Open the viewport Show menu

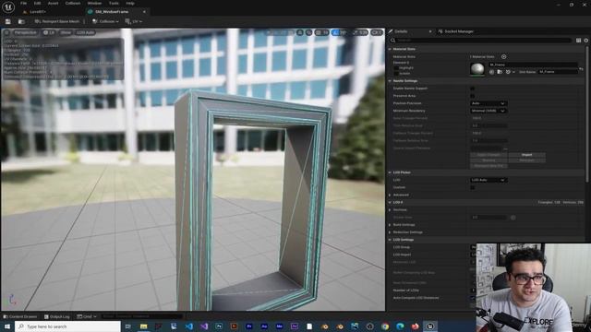click(x=66, y=33)
